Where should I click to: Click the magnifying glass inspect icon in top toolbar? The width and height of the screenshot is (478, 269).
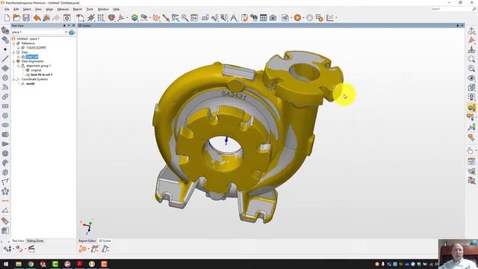184,18
